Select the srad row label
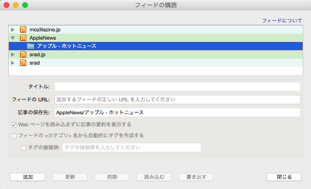The width and height of the screenshot is (311, 189). (x=35, y=63)
